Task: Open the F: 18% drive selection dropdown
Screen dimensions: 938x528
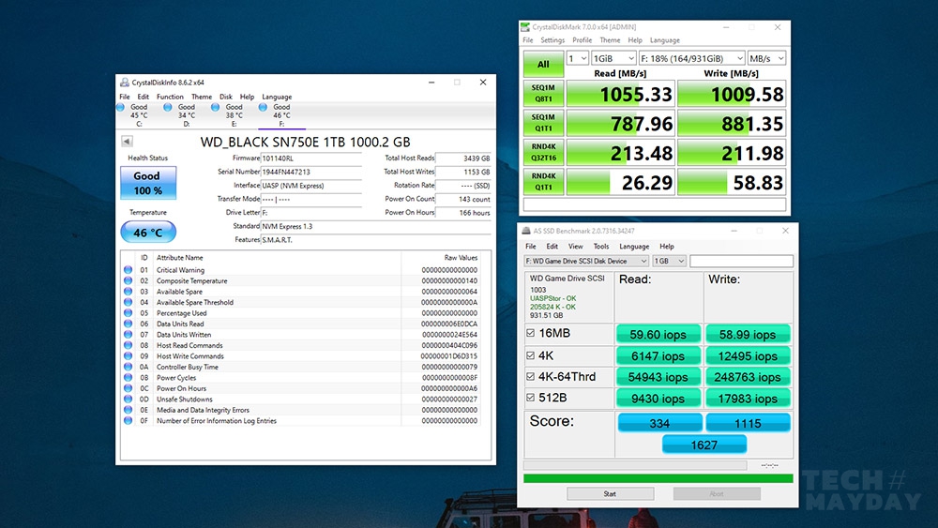Action: 691,58
